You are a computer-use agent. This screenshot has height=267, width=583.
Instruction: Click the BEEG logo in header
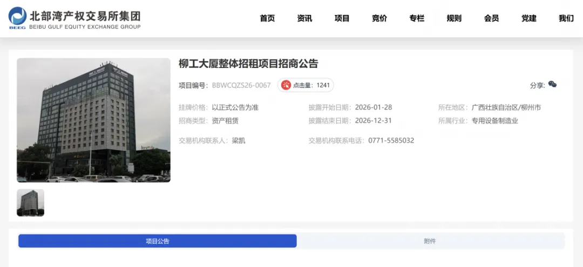click(17, 18)
